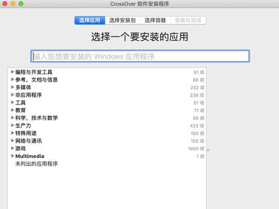Click the 1900 项 count text
Image resolution: width=279 pixels, height=209 pixels.
pos(196,148)
